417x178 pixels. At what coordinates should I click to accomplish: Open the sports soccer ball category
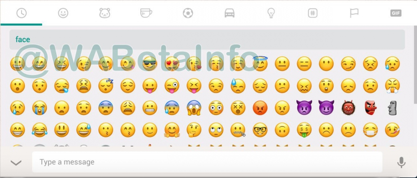pyautogui.click(x=188, y=13)
